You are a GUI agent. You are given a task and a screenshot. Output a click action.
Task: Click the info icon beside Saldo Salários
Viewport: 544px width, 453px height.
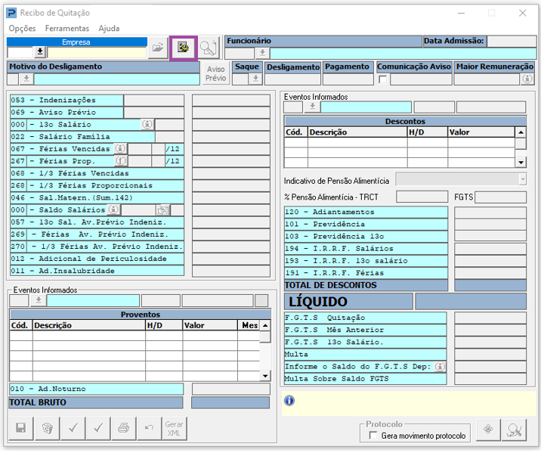[113, 209]
